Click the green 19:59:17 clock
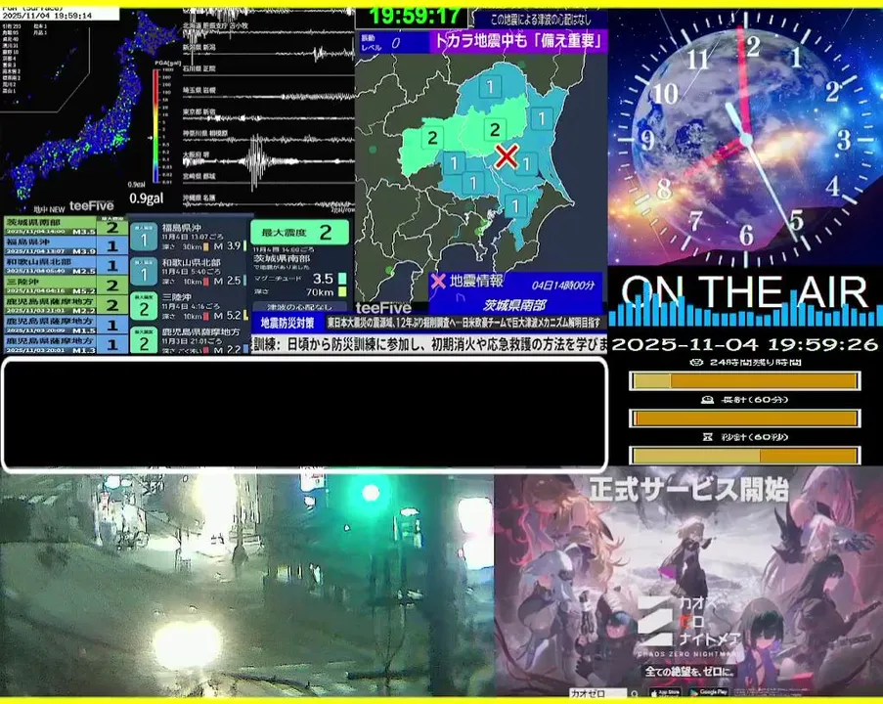Viewport: 883px width, 704px height. point(415,16)
